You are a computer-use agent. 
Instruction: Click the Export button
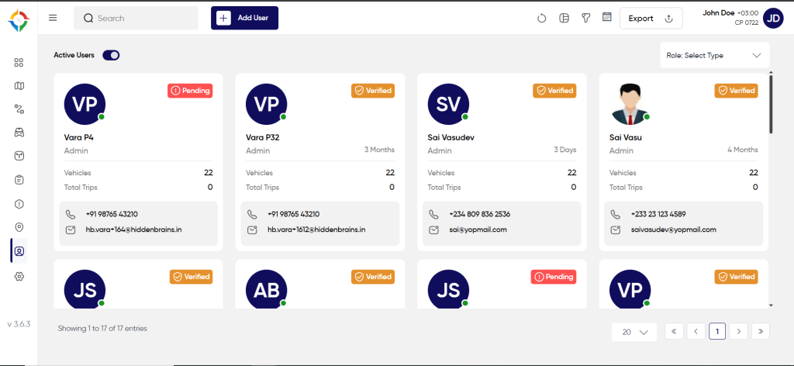[x=651, y=19]
